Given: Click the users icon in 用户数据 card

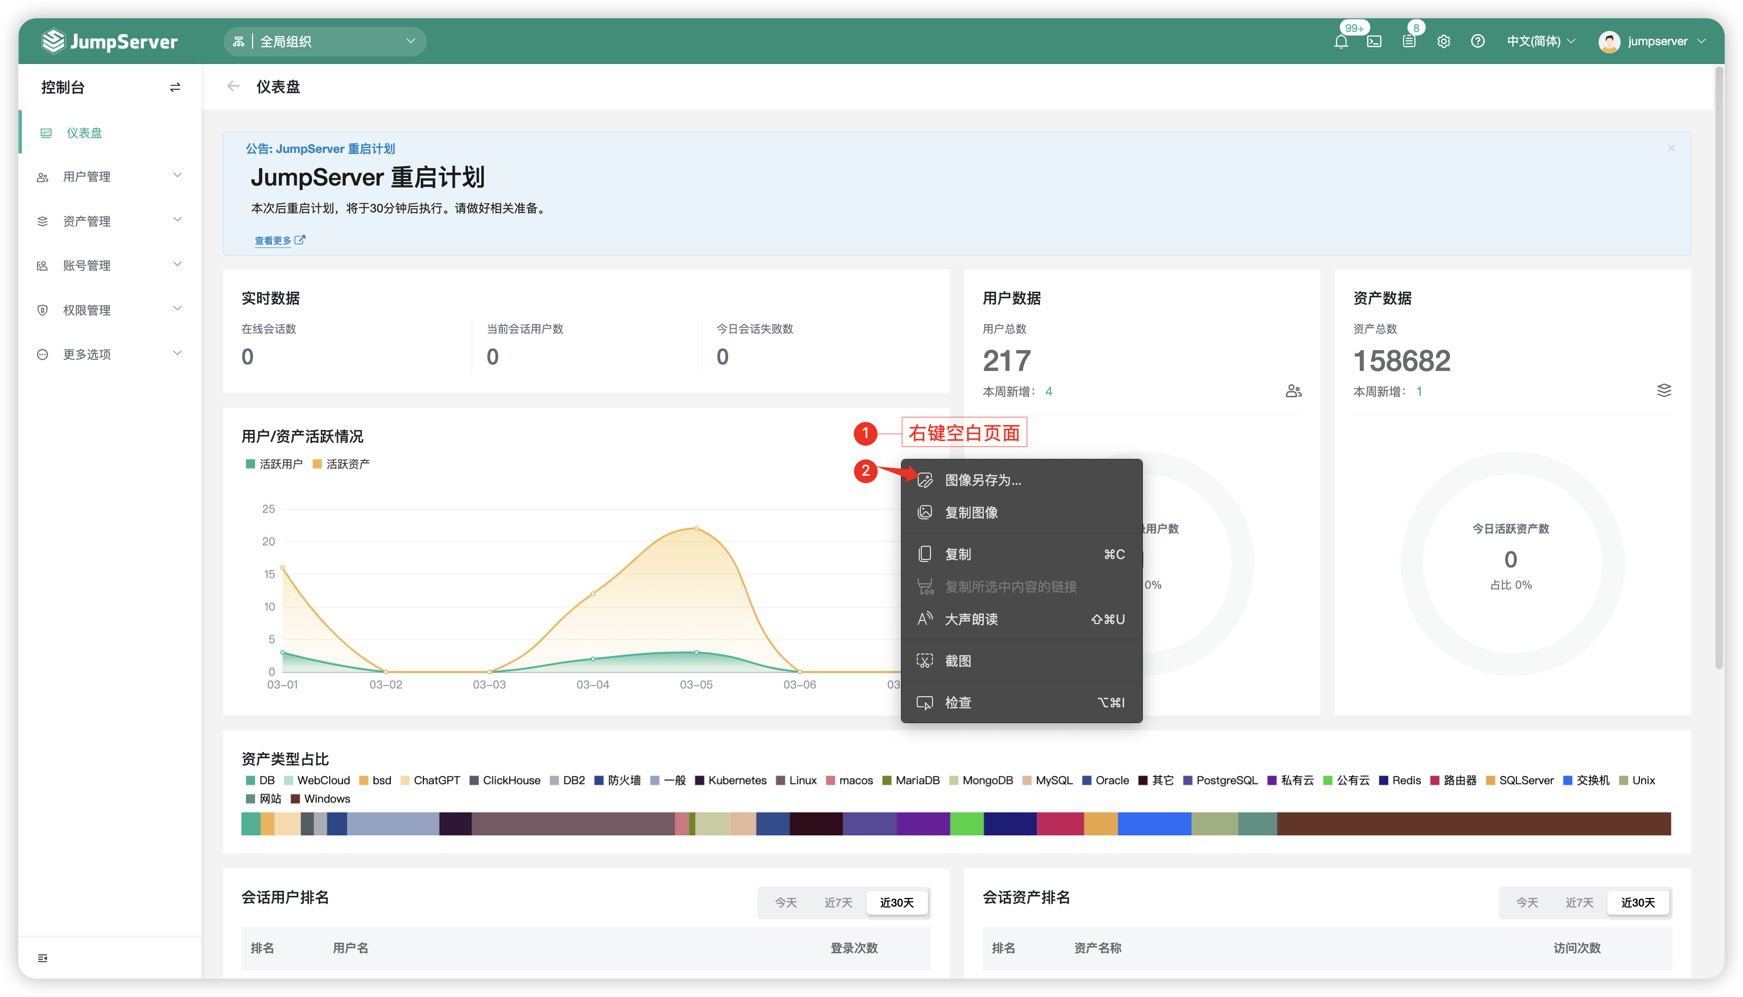Looking at the screenshot, I should 1293,391.
